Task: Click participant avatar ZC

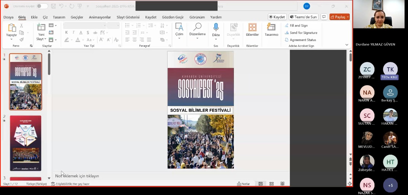Action: [x=367, y=69]
